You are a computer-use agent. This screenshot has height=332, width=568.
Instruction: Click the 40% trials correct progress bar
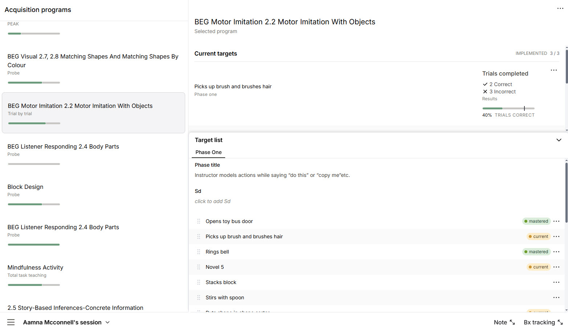tap(508, 108)
